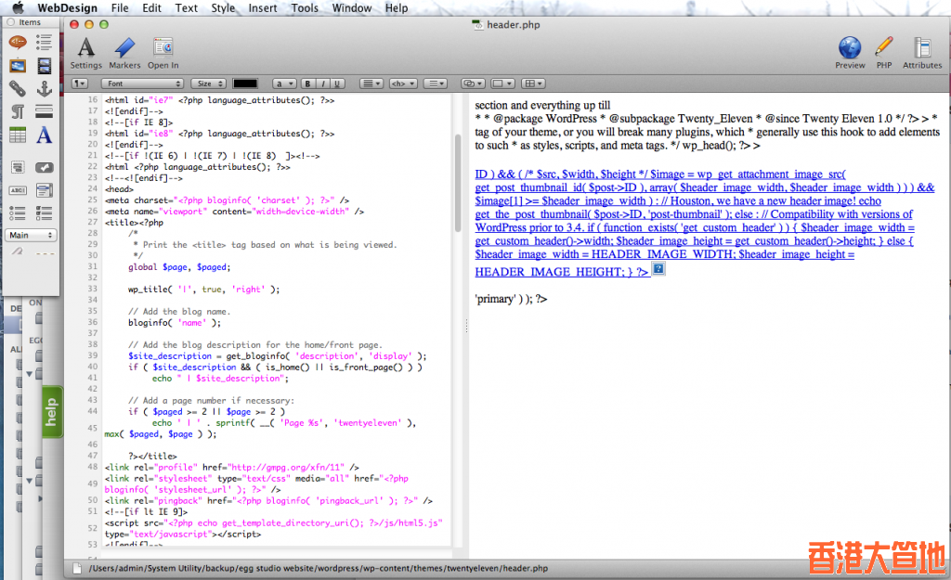Insert a bulleted list item from the palette
Viewport: 951px width, 580px height.
coord(44,42)
